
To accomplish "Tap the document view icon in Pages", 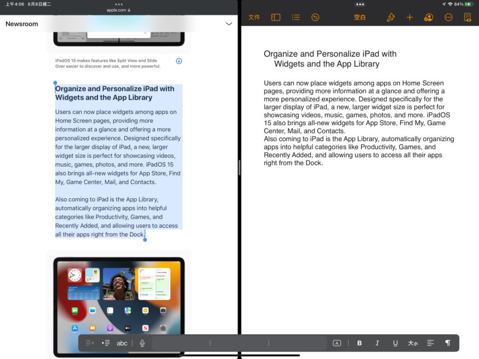I will point(467,17).
